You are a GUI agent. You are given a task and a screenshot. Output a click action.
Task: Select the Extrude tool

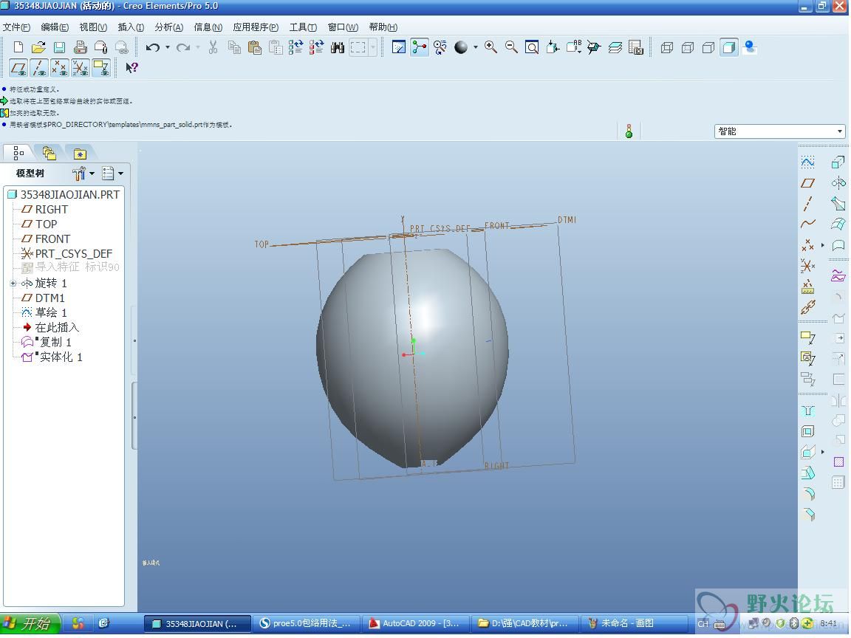coord(838,162)
